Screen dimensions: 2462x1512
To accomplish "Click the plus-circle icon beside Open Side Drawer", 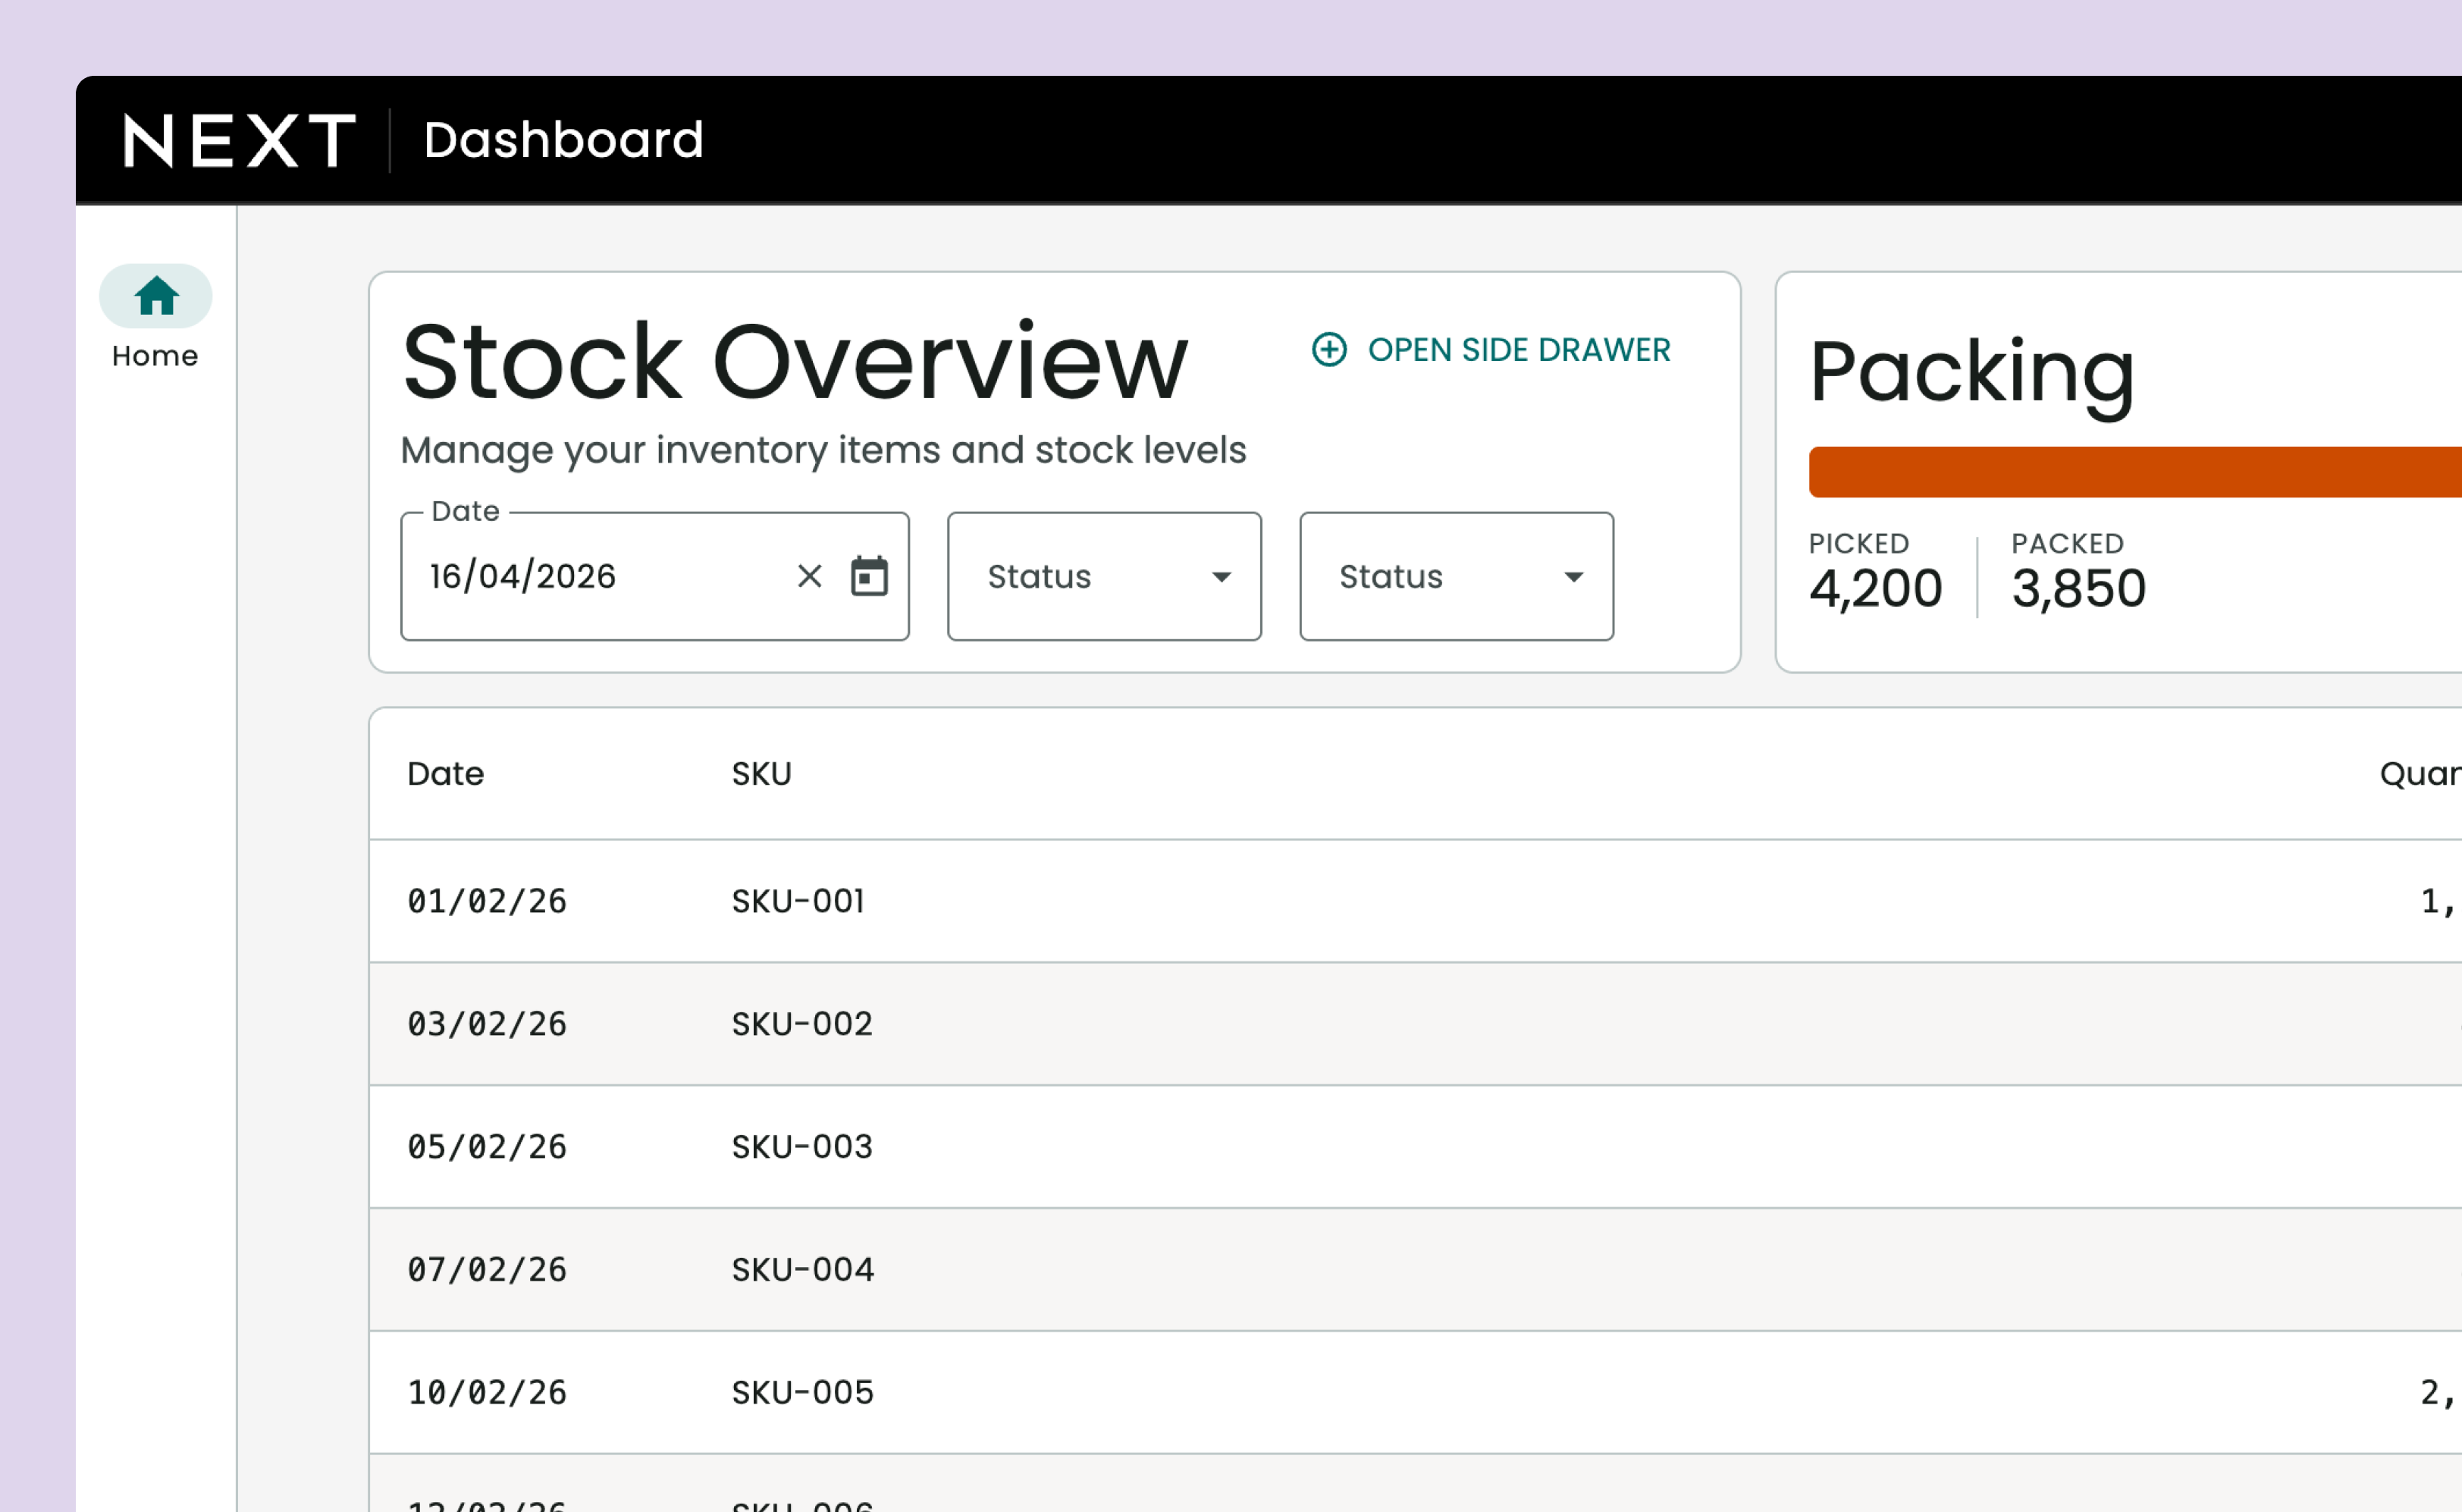I will click(x=1329, y=350).
